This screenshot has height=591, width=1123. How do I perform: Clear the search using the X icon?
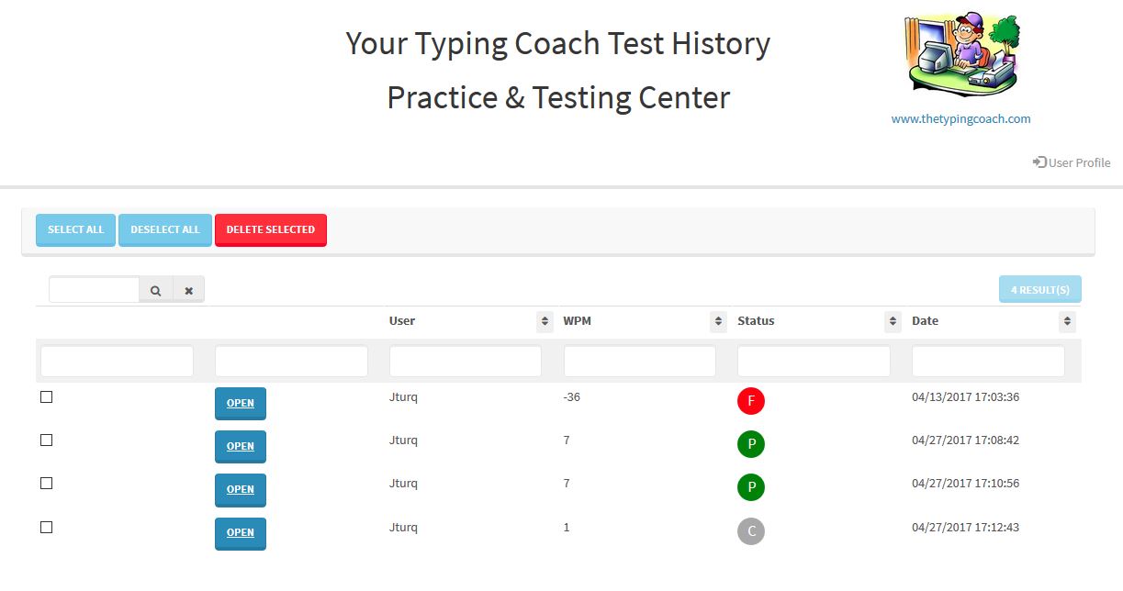tap(188, 288)
